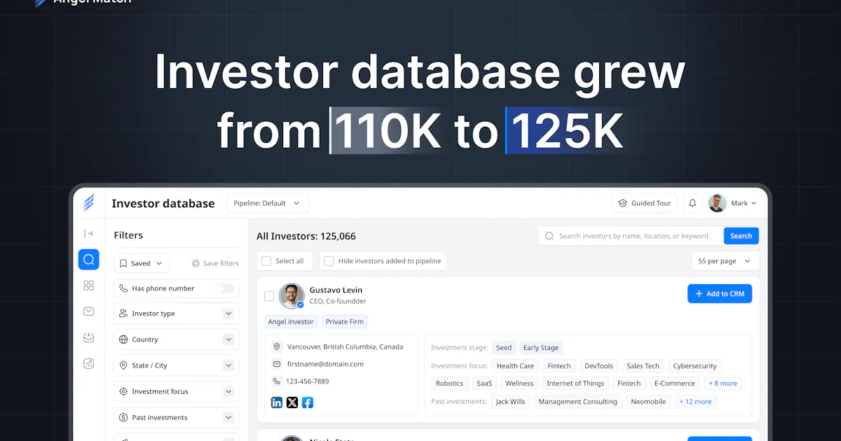841x441 pixels.
Task: Check the Select all checkbox
Action: point(266,261)
